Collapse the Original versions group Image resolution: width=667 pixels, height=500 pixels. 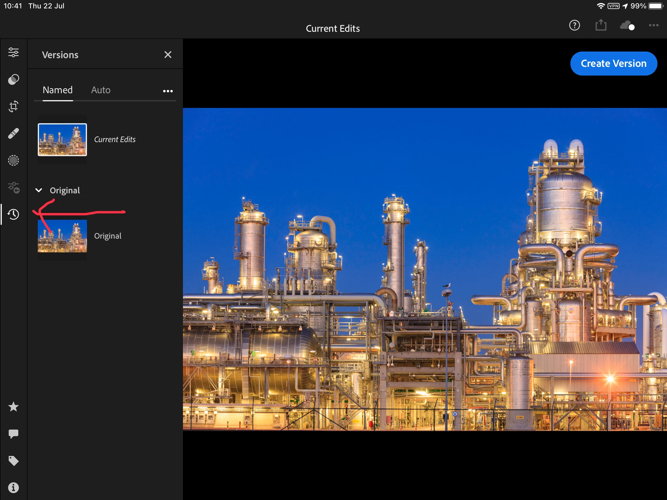(x=39, y=190)
